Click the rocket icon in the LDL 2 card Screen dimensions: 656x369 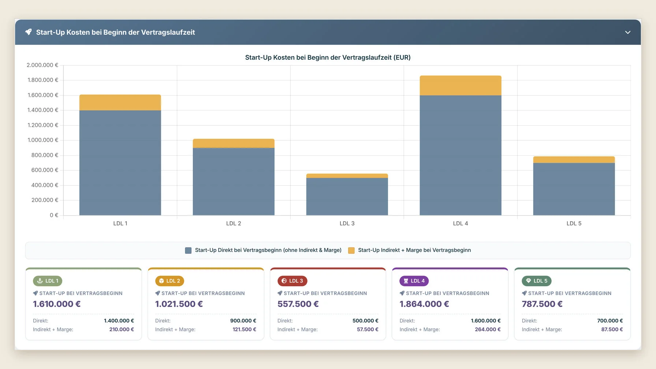pos(158,293)
